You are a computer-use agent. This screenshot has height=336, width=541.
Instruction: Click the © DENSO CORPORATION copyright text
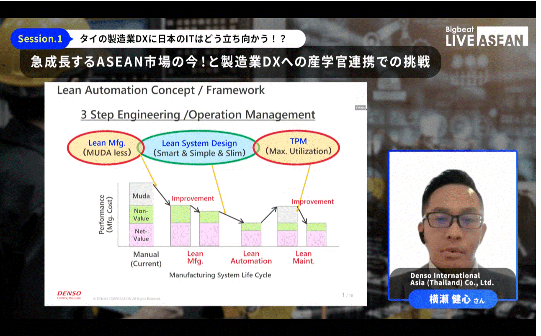pos(127,298)
